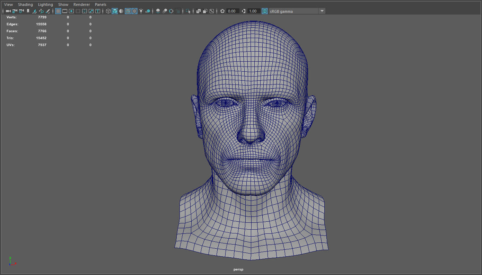Click the Gamma value field 1.00

(x=254, y=11)
